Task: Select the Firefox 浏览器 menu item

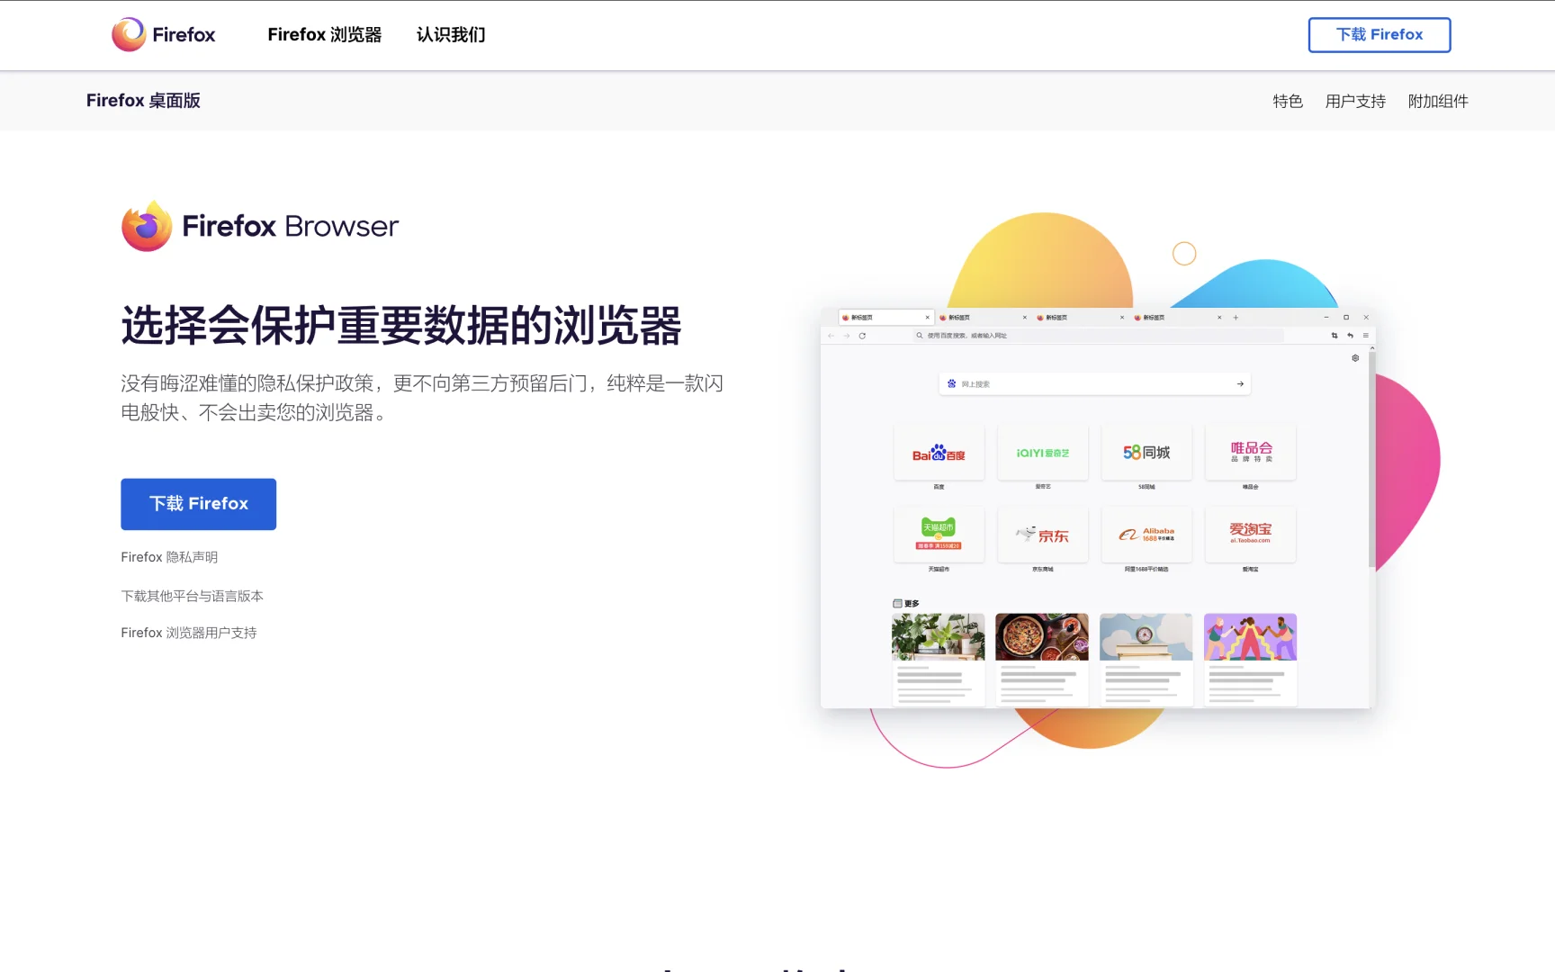Action: tap(325, 34)
